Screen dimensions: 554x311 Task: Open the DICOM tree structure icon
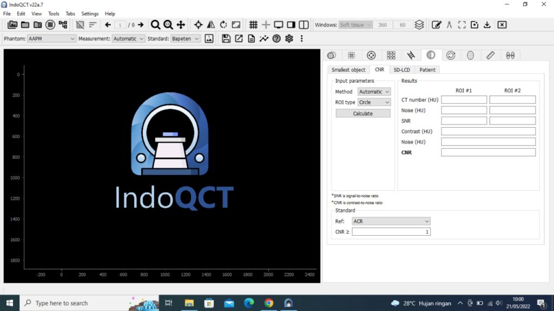tap(63, 25)
